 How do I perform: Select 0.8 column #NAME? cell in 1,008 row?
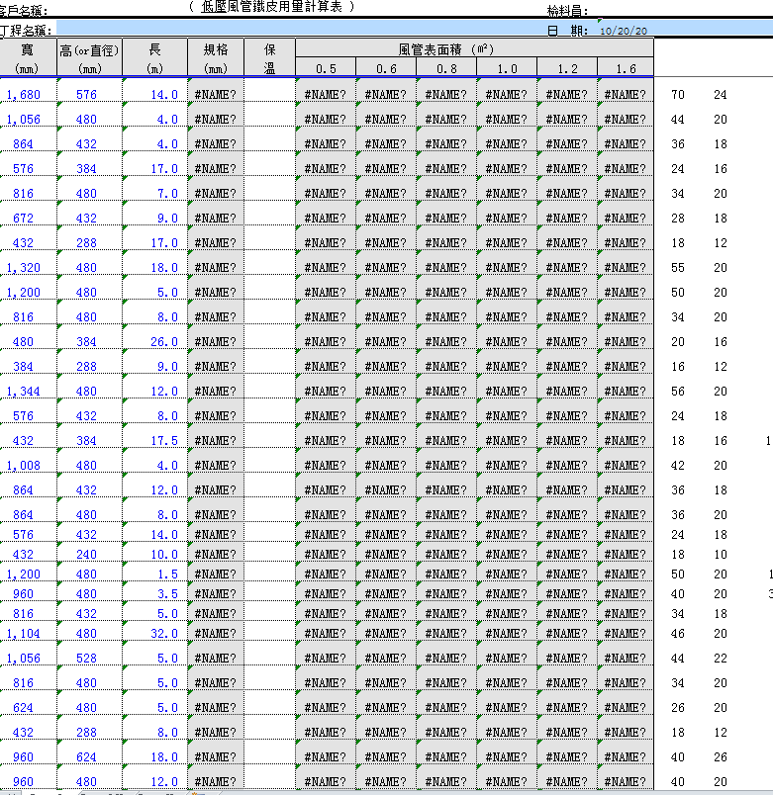(x=446, y=461)
